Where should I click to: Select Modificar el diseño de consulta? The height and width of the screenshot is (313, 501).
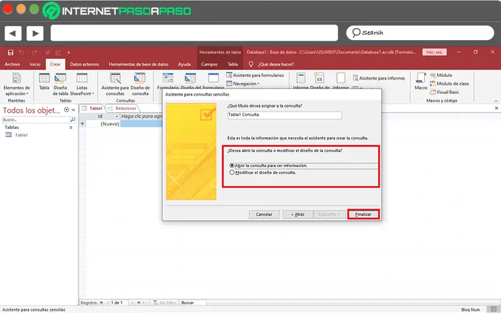(x=232, y=173)
